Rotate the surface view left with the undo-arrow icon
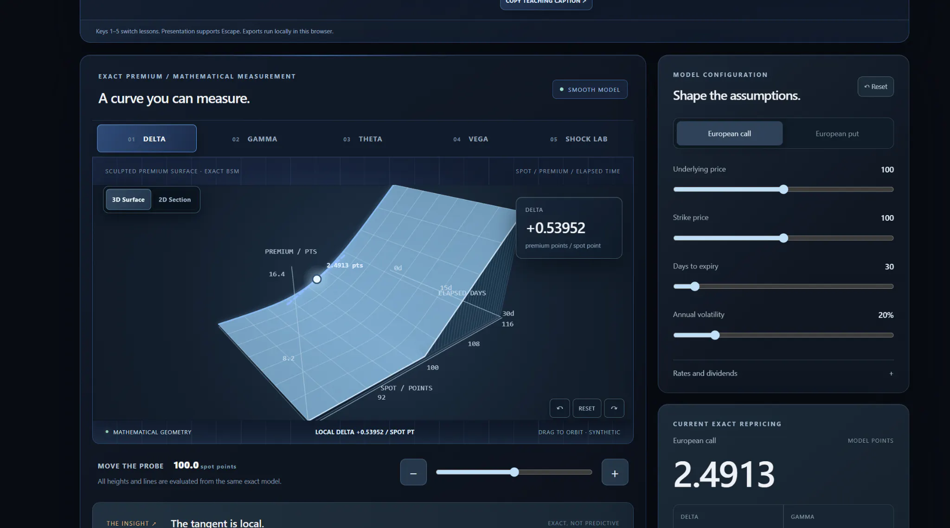This screenshot has width=950, height=528. point(559,408)
